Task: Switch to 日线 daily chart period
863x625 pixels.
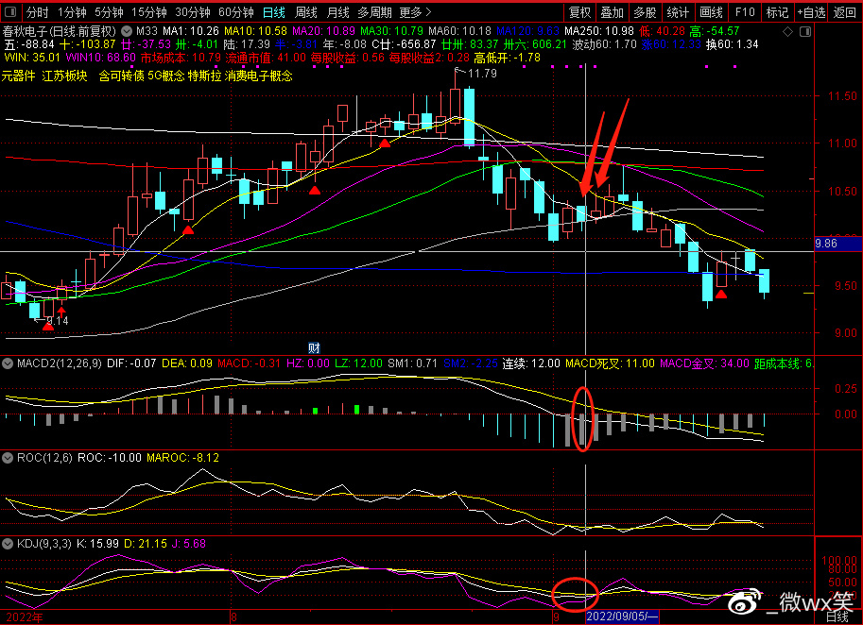Action: click(273, 13)
